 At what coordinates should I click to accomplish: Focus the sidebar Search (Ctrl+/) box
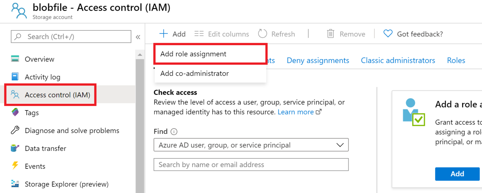pyautogui.click(x=71, y=36)
